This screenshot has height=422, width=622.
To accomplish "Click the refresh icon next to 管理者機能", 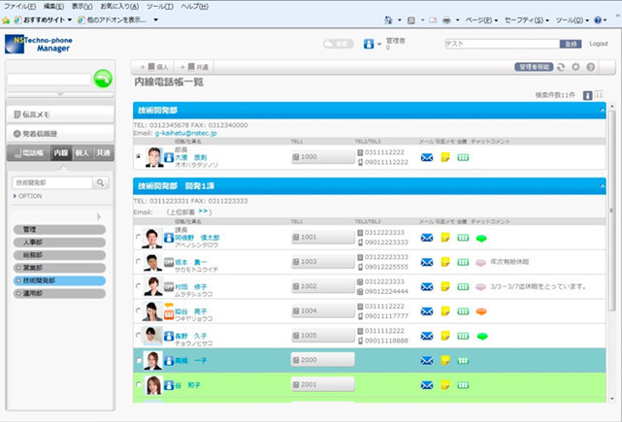I will click(x=561, y=67).
